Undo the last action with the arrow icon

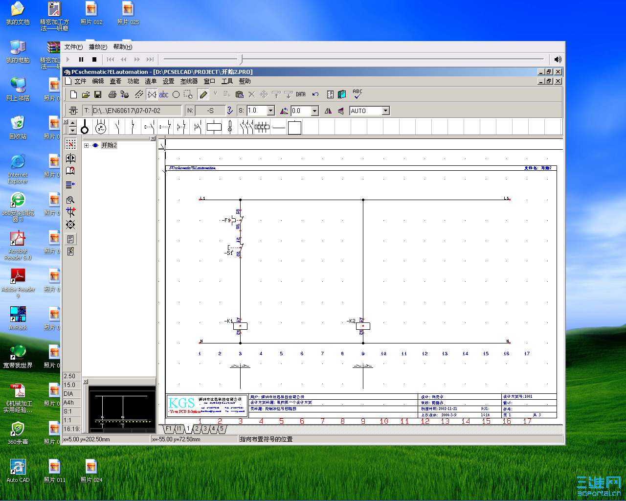315,94
